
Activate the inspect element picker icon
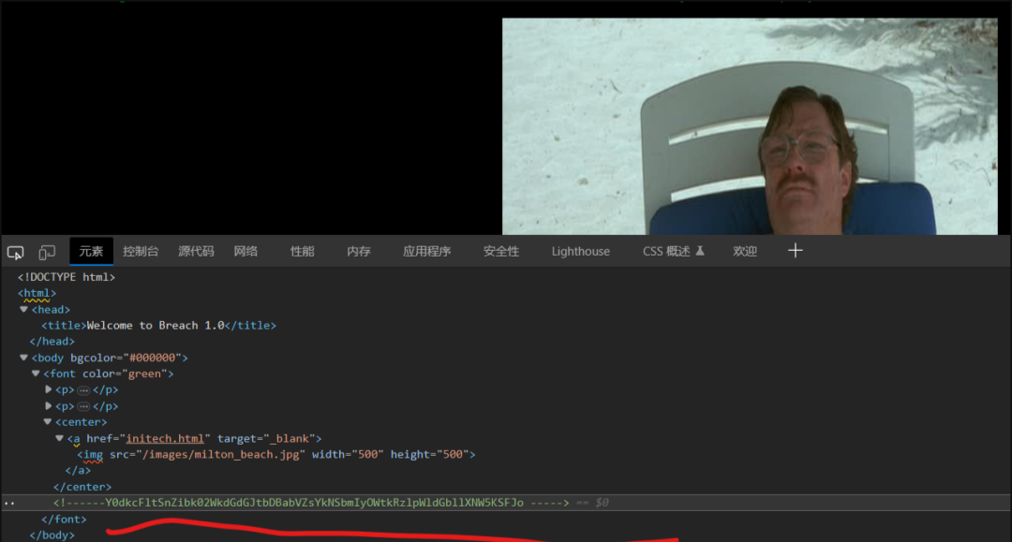coord(16,252)
